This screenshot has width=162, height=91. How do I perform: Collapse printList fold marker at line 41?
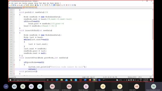click(14, 74)
